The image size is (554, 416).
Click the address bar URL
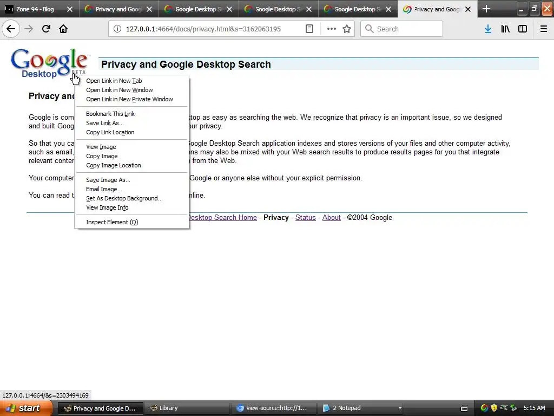coord(203,29)
